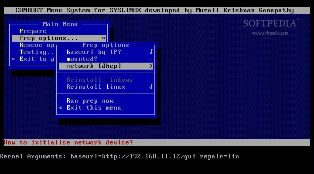
Task: Click the repair=lin kernel argument
Action: point(219,157)
